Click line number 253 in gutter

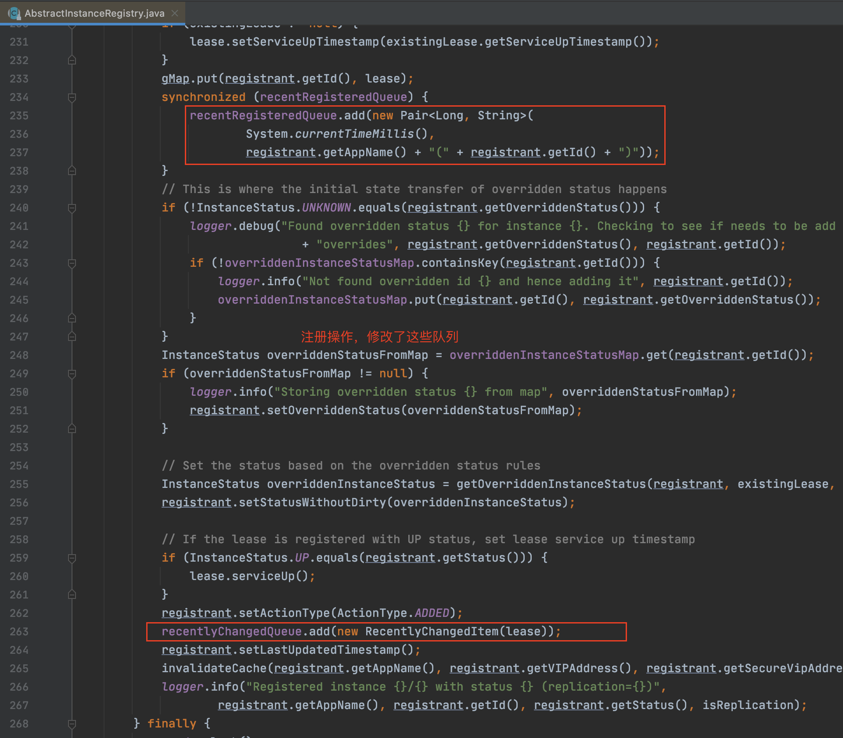coord(19,447)
